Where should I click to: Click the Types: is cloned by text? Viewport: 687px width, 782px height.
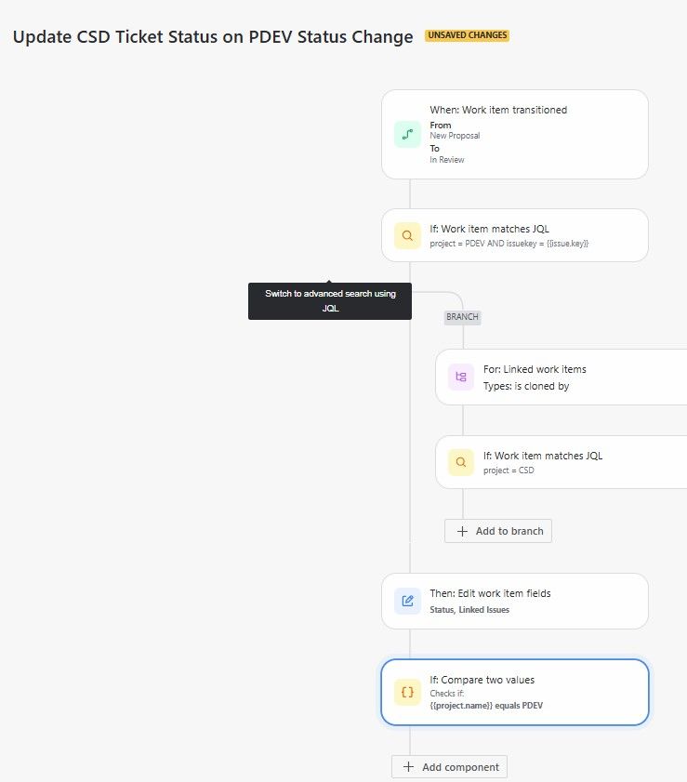(526, 386)
